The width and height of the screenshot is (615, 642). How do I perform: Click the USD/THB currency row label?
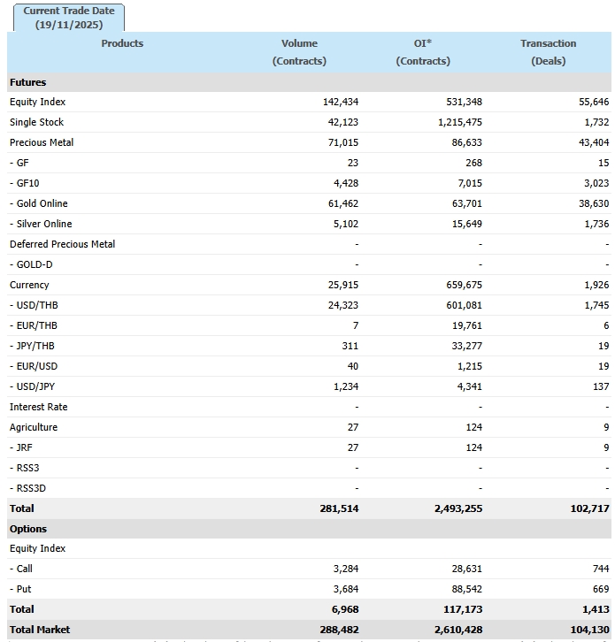click(35, 305)
